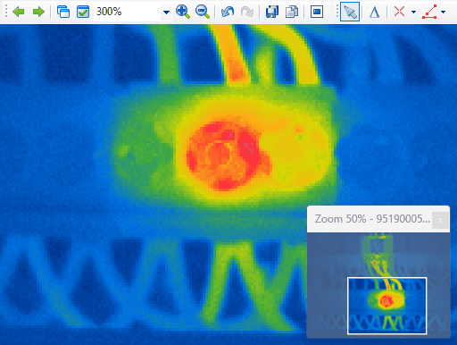Close the Zoom 50% navigator window

(x=440, y=220)
